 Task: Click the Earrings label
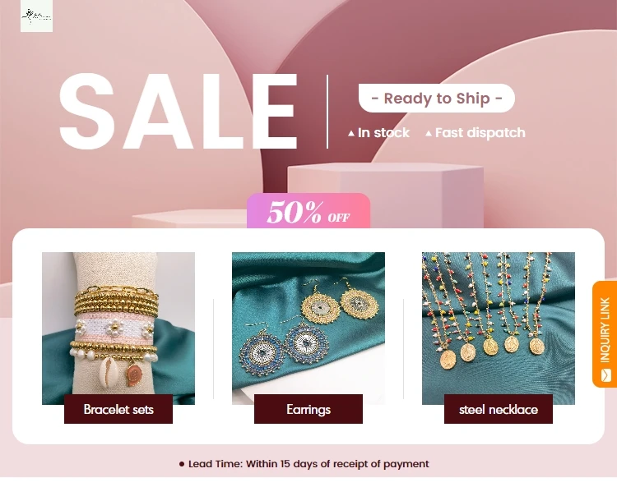pyautogui.click(x=308, y=409)
